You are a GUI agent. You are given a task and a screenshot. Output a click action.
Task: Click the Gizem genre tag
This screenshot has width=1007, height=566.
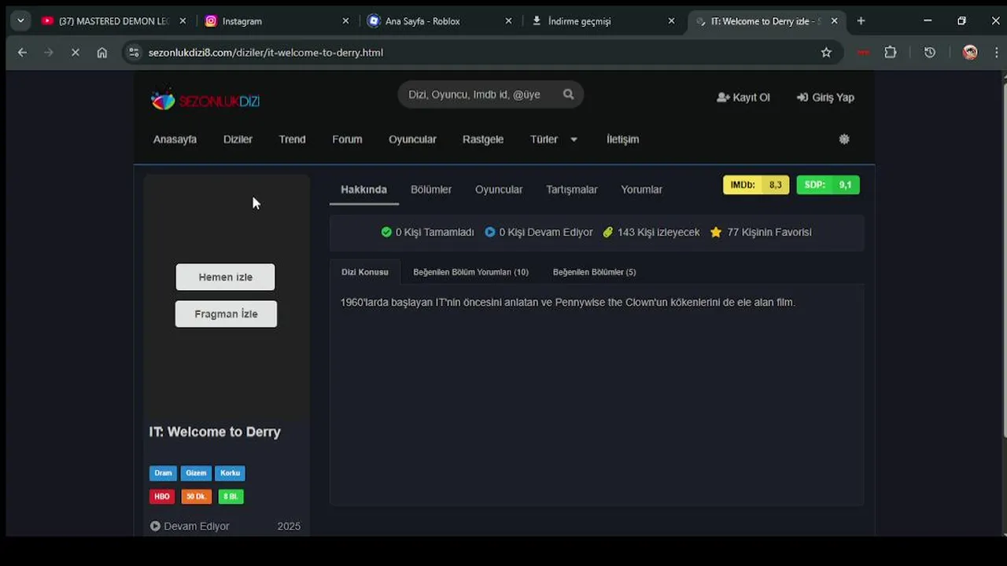(x=196, y=473)
